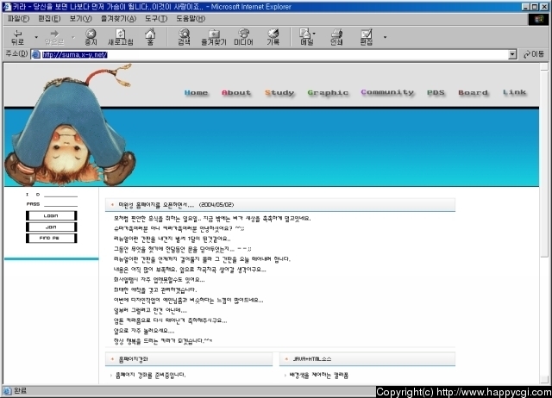Click the vertical scrollbar thumb

544,164
